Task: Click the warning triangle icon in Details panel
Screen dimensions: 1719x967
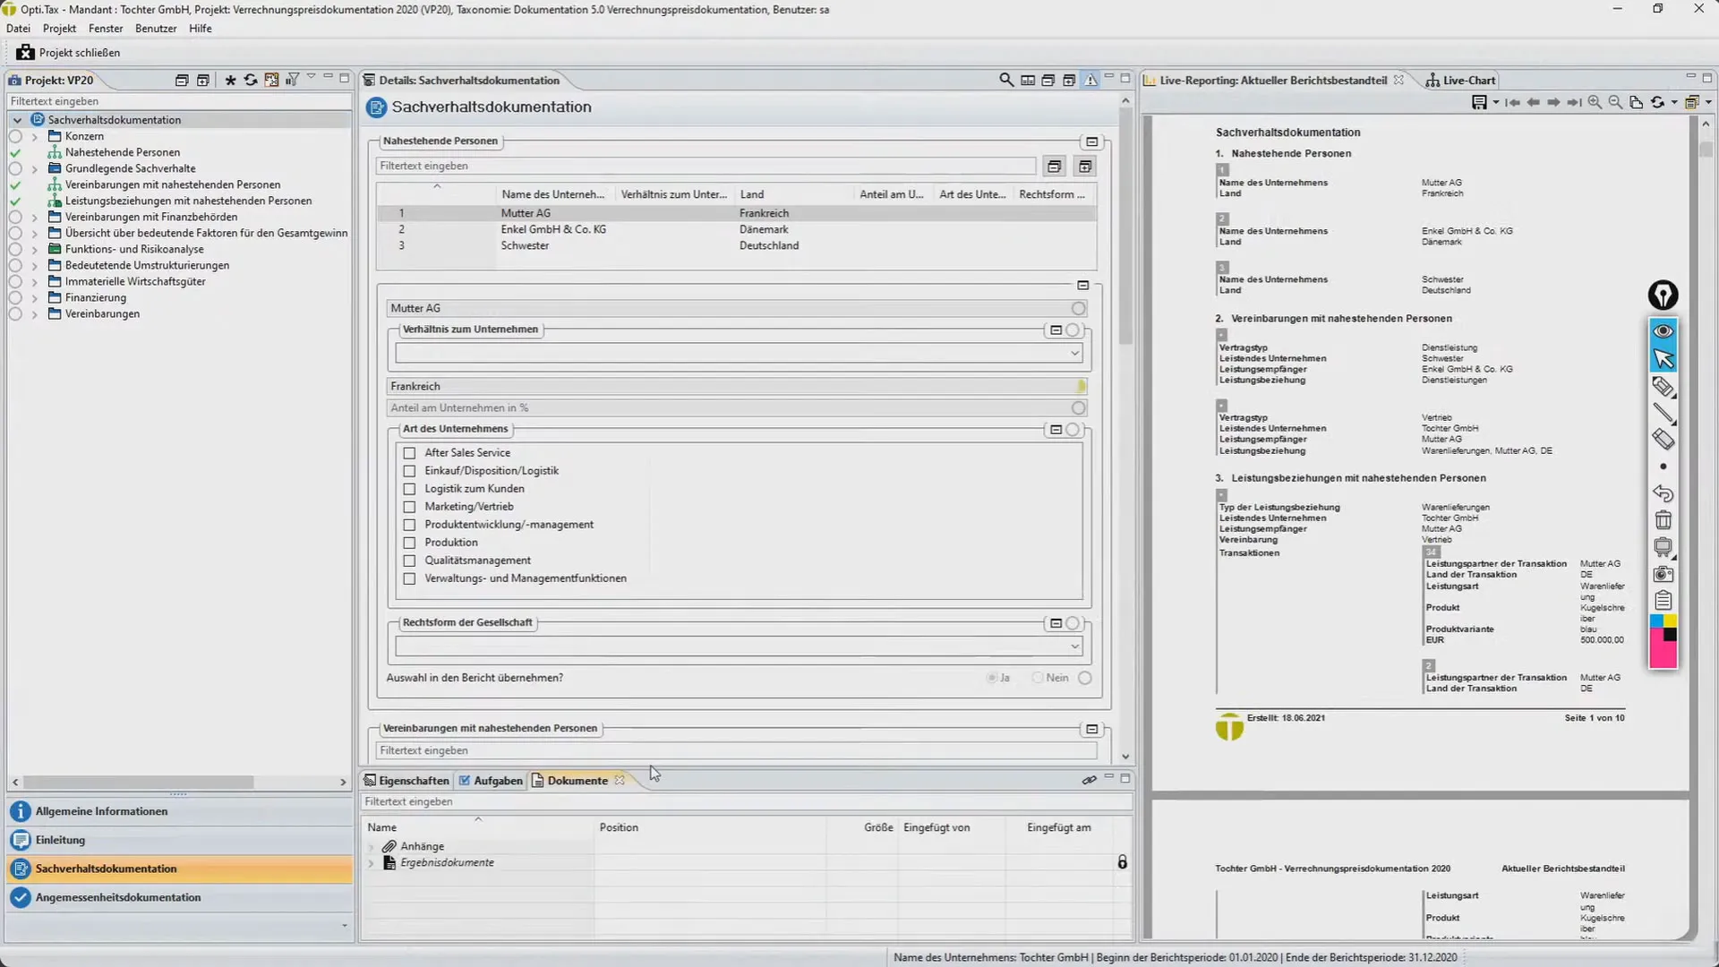Action: point(1090,80)
